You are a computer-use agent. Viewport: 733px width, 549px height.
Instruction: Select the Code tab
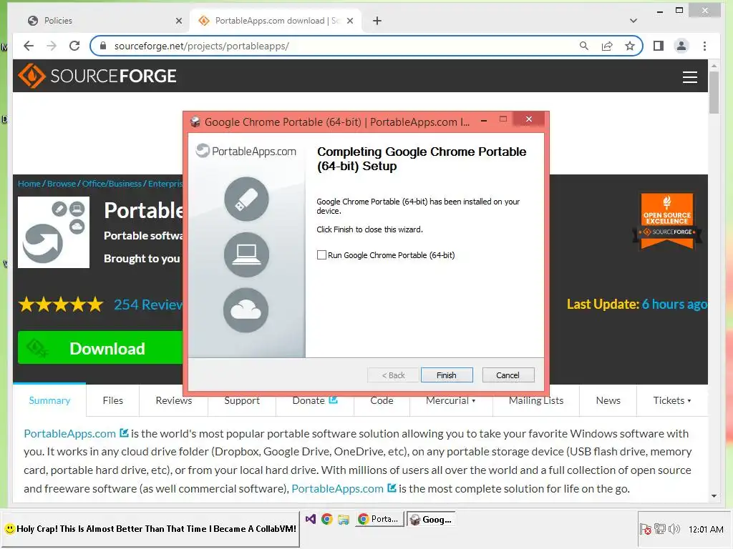[x=382, y=400]
